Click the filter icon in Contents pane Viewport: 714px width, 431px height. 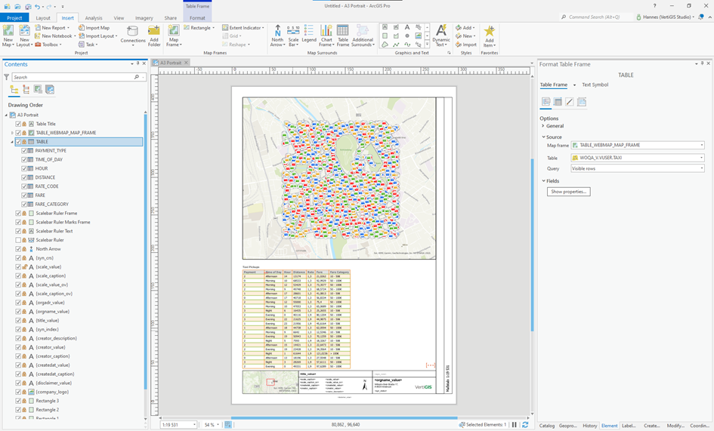pos(6,78)
